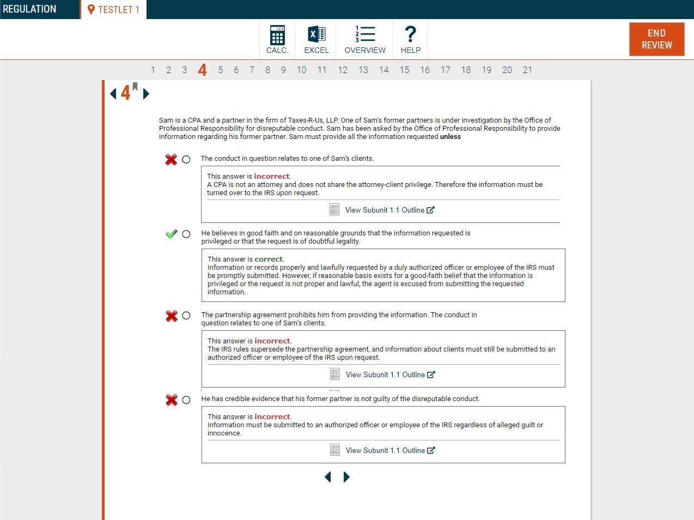Screen dimensions: 694x520
Task: Click the End Review button
Action: tap(656, 39)
